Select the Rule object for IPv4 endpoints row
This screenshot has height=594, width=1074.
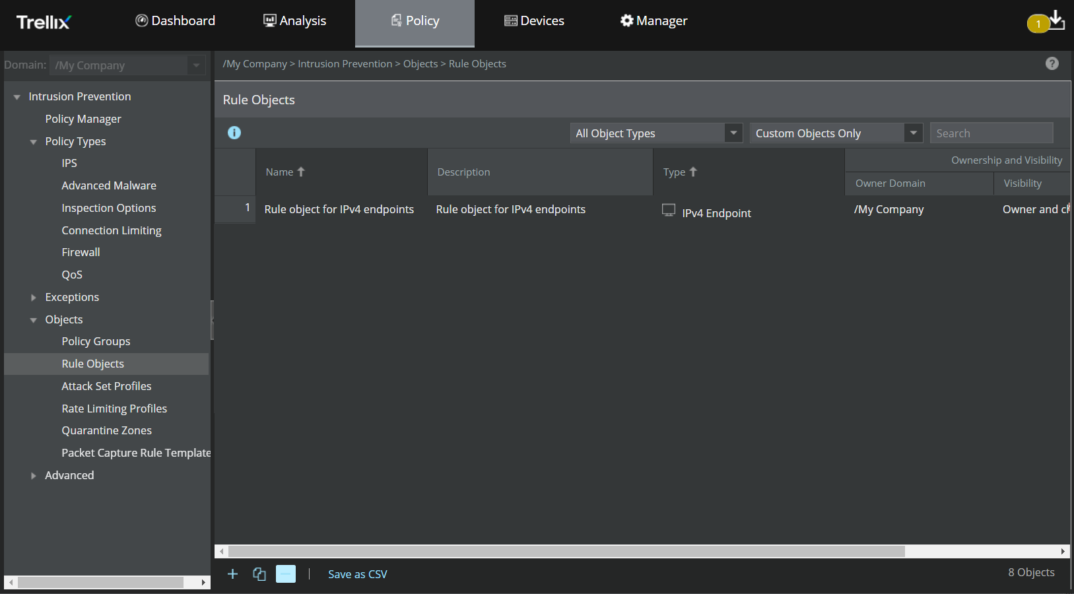pyautogui.click(x=642, y=209)
